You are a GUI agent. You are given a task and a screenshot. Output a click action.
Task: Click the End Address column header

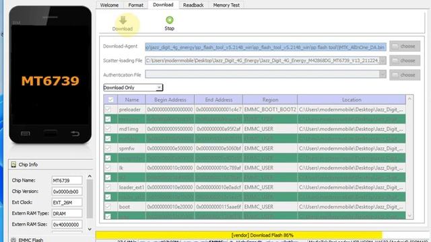[218, 99]
